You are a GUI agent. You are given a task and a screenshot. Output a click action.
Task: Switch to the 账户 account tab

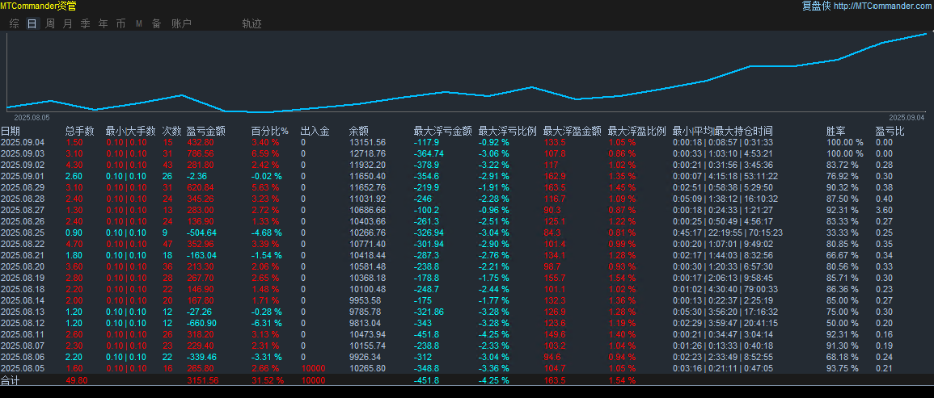point(181,24)
